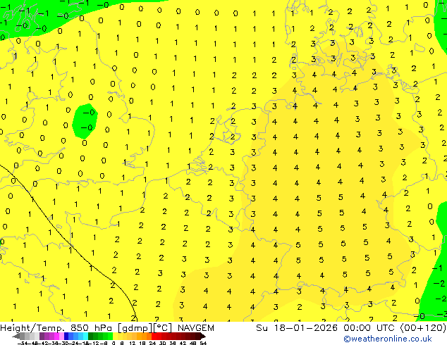Select the gray left arrow legend end
447x345 pixels.
16,337
